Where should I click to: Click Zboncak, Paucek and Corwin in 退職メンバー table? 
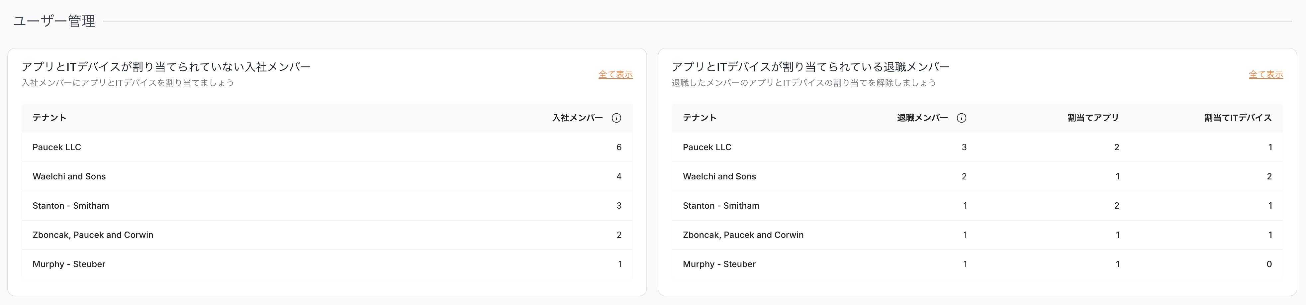[x=743, y=235]
